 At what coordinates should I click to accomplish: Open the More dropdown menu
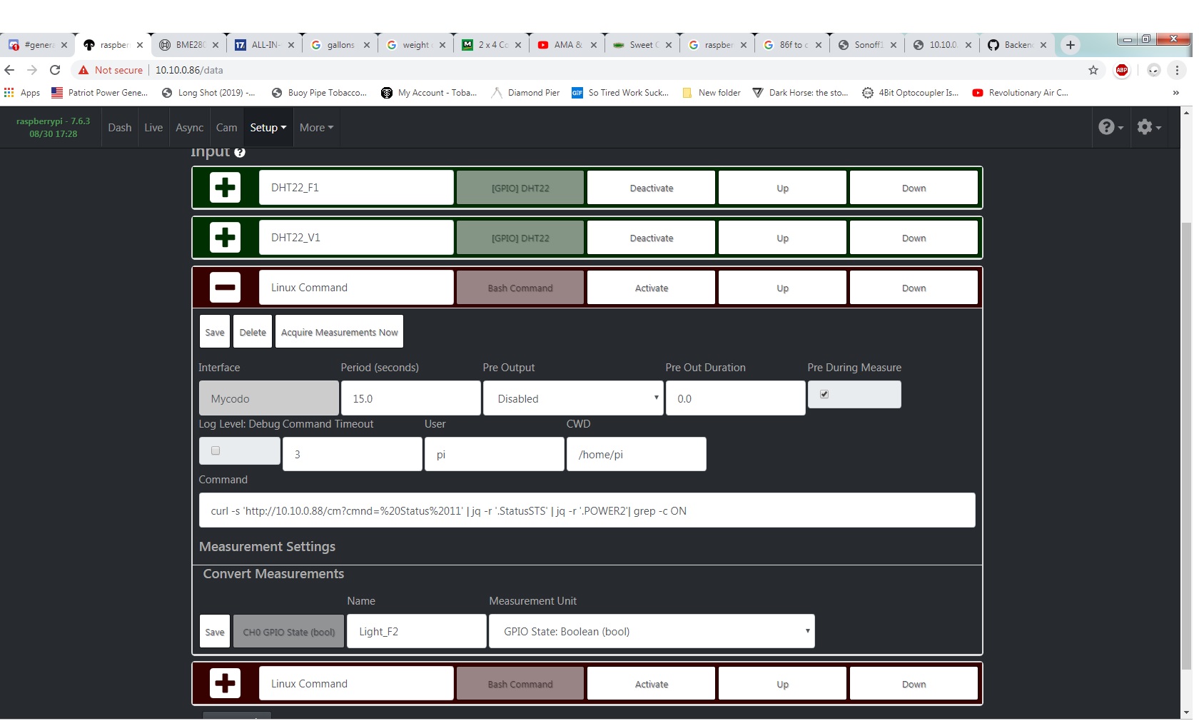point(316,128)
